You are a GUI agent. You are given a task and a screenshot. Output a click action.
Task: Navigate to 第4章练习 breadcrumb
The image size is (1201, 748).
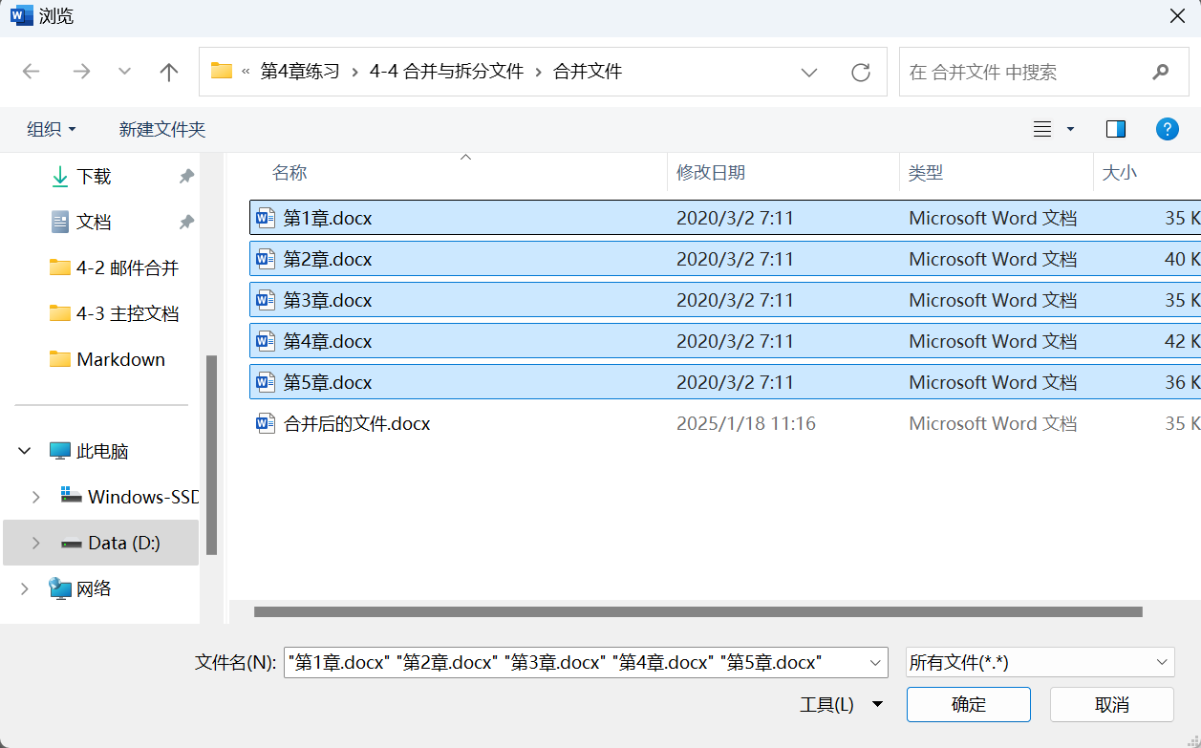pyautogui.click(x=300, y=72)
